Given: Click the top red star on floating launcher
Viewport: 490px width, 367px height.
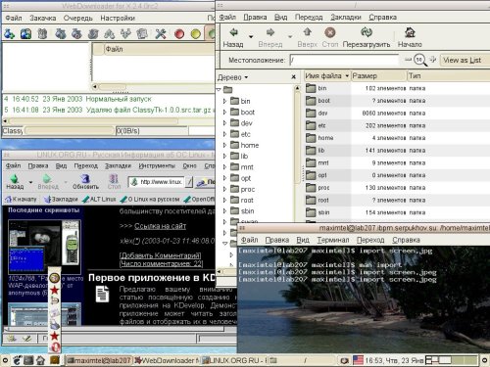Looking at the screenshot, I should pyautogui.click(x=55, y=290).
